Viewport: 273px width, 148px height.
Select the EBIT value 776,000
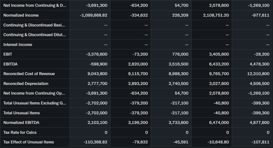click(x=179, y=54)
